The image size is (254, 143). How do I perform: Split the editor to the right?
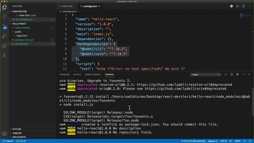pos(243,6)
